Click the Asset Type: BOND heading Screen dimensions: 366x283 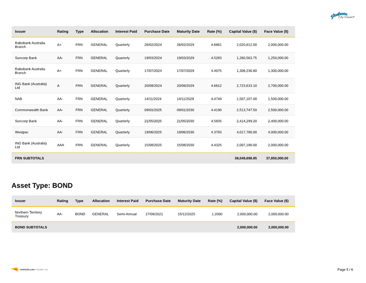(x=42, y=186)
